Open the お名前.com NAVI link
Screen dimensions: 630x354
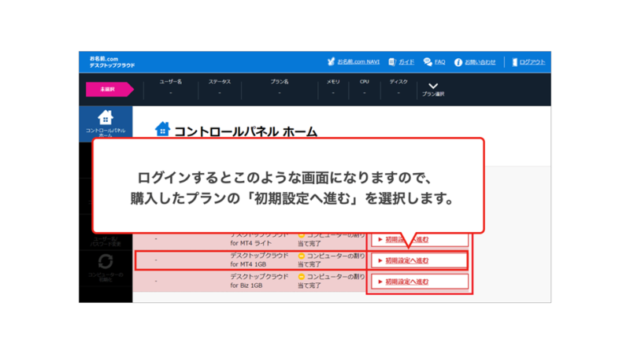point(358,62)
